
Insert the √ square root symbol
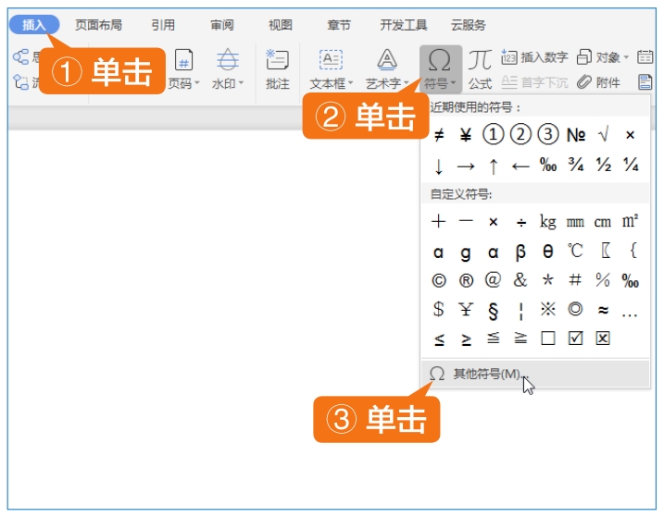click(603, 135)
